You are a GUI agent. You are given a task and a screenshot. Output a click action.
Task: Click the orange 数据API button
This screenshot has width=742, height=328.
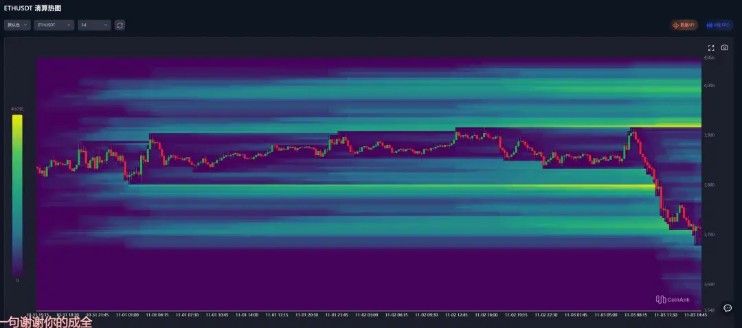click(x=684, y=25)
